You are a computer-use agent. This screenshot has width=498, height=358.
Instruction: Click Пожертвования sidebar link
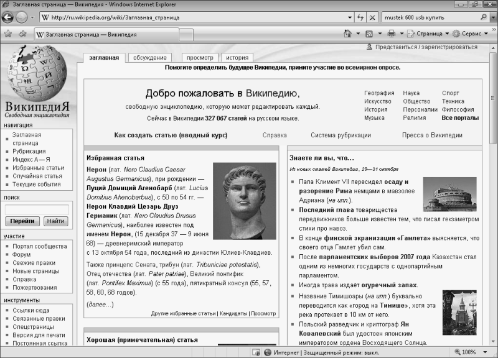[x=35, y=288]
